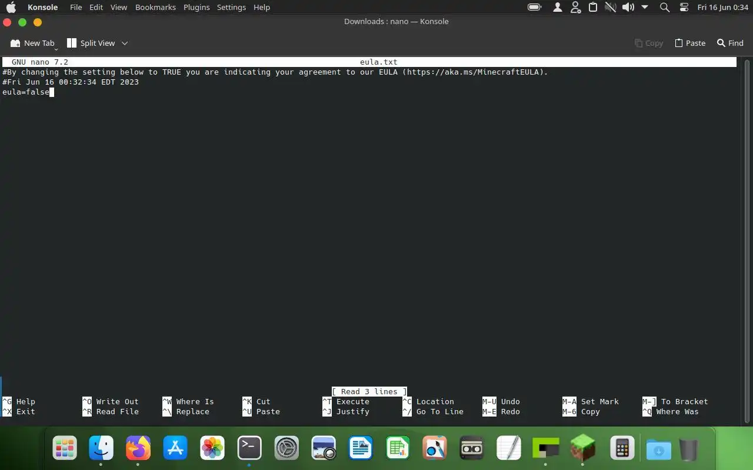Open the green spreadsheet dock icon
The image size is (753, 470).
click(x=398, y=449)
